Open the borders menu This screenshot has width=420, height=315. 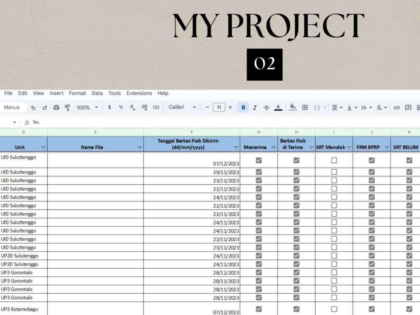(x=305, y=108)
